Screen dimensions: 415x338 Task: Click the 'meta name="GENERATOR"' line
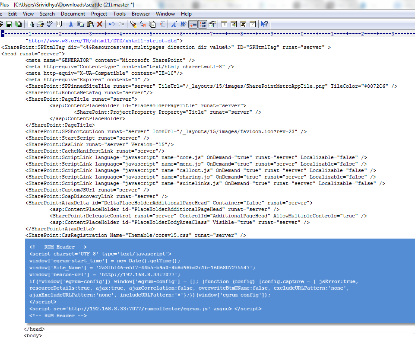(x=110, y=61)
